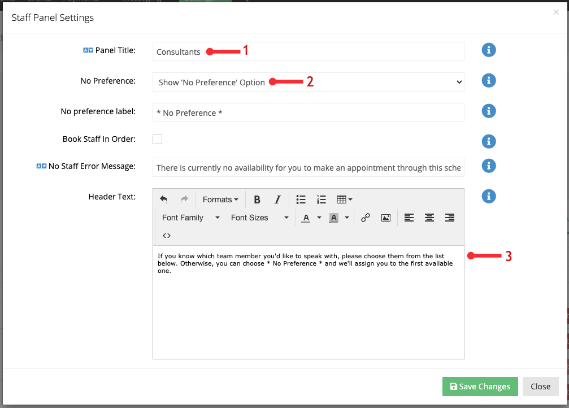Screen dimensions: 569x408
Task: Open the No Preference dropdown
Action: [x=308, y=81]
